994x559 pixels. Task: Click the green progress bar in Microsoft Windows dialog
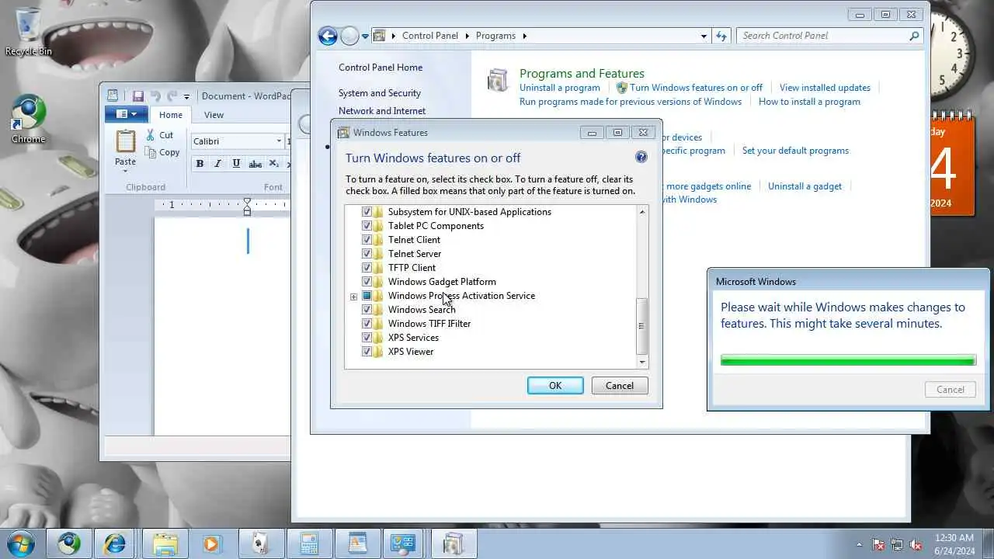pyautogui.click(x=848, y=360)
